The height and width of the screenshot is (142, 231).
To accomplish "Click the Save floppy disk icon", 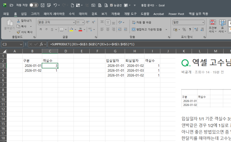I will tap(43, 5).
